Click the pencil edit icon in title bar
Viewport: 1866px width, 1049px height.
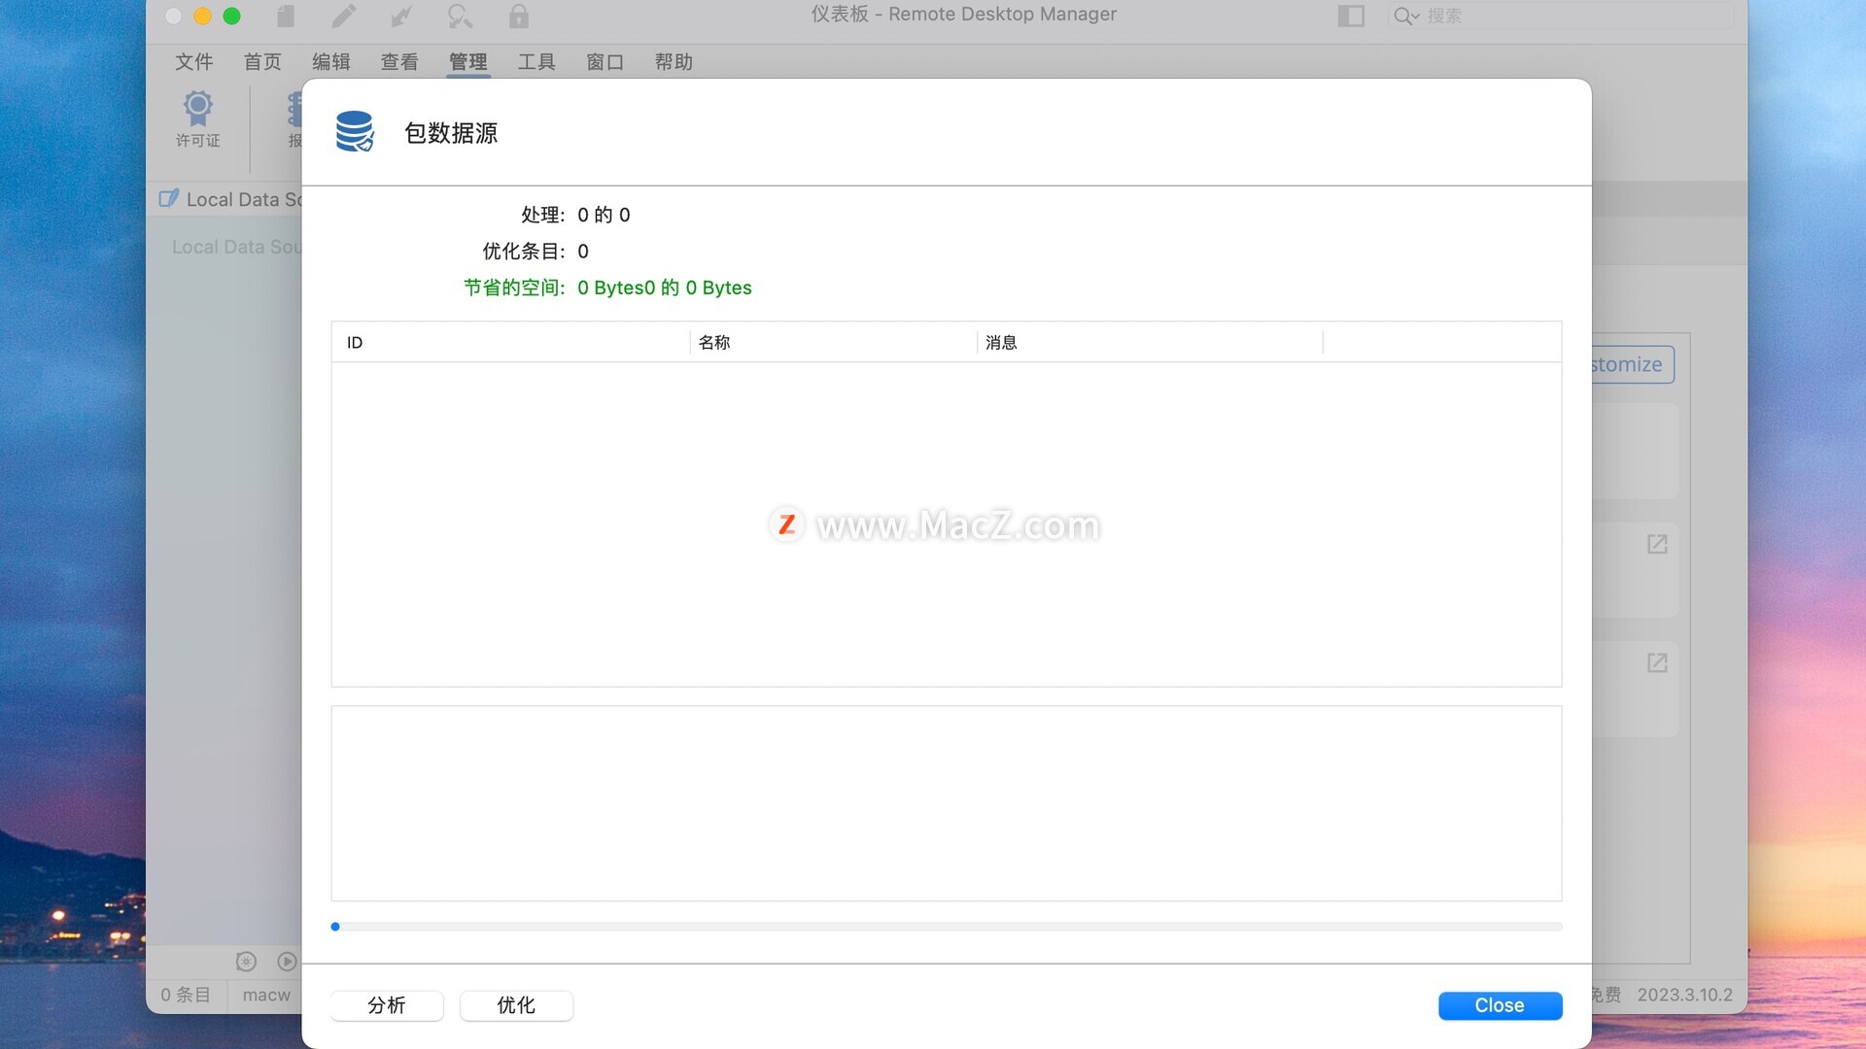pyautogui.click(x=343, y=16)
